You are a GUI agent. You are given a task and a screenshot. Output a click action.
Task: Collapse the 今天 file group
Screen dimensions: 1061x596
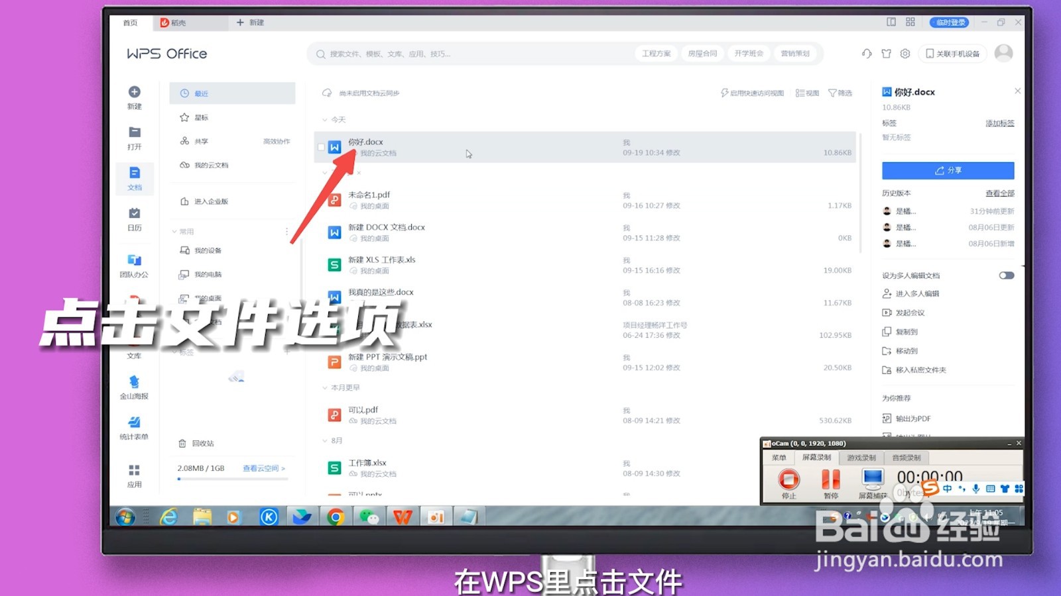coord(325,120)
